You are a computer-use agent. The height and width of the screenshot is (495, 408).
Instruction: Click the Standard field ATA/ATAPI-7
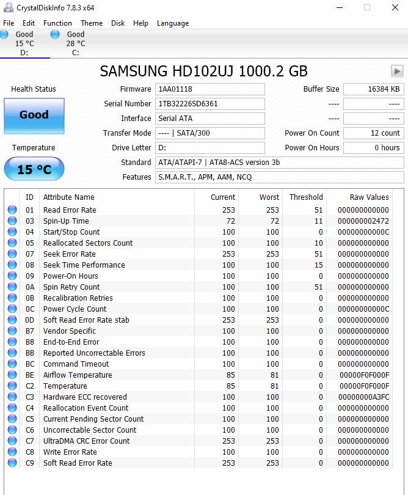279,163
